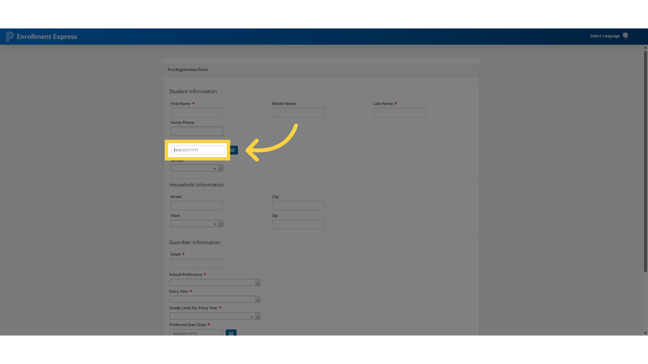Click the Entry Year label

(x=179, y=291)
